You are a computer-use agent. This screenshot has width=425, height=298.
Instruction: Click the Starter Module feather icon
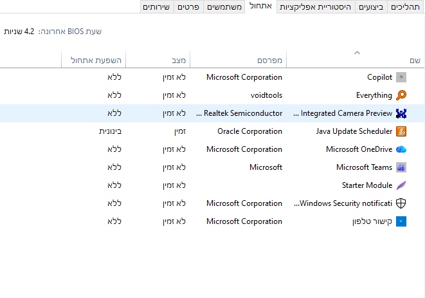coord(401,185)
